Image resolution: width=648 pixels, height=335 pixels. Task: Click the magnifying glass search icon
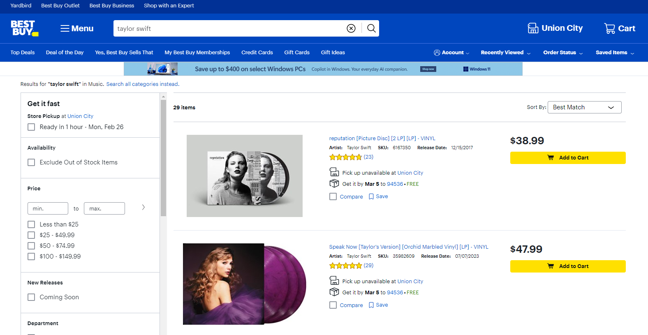pyautogui.click(x=371, y=28)
